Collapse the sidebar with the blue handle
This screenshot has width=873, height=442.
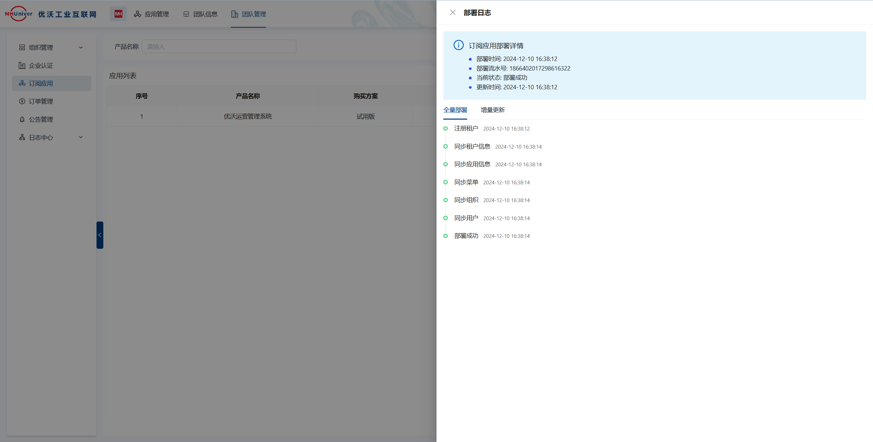click(x=100, y=235)
